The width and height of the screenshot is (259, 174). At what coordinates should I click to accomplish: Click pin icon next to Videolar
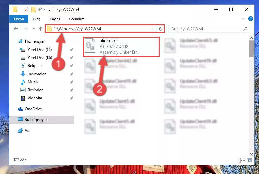(71, 98)
